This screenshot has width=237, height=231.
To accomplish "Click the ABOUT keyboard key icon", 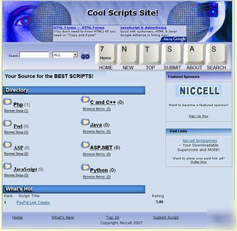I will [194, 54].
